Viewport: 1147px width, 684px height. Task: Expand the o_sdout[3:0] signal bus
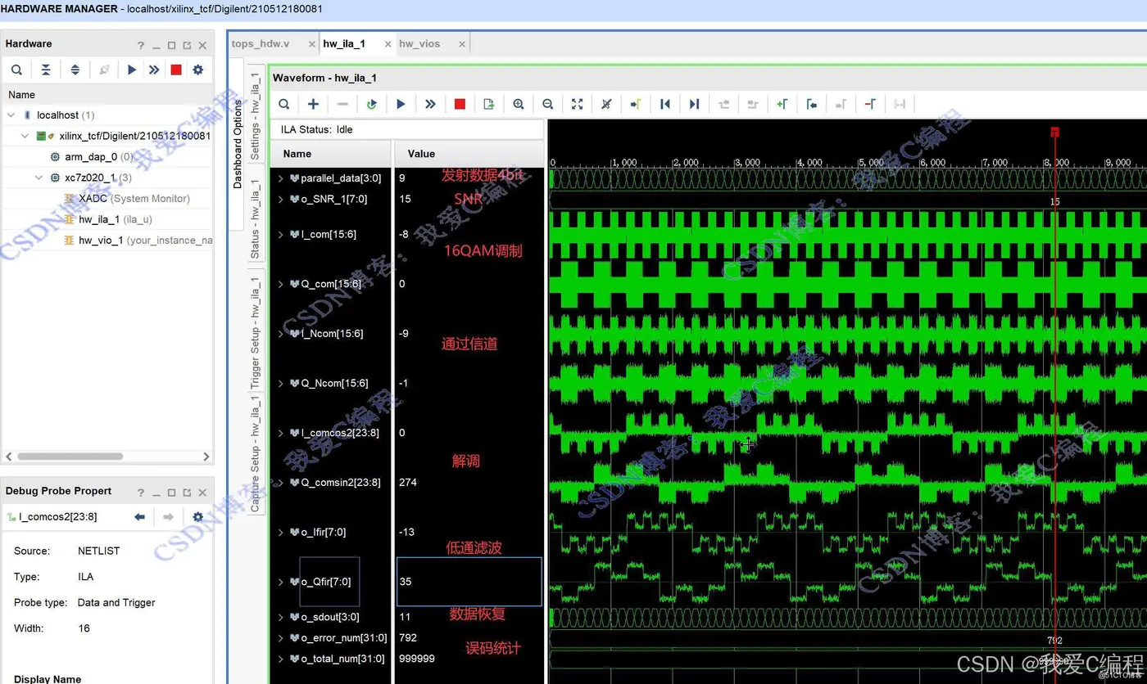pos(281,617)
